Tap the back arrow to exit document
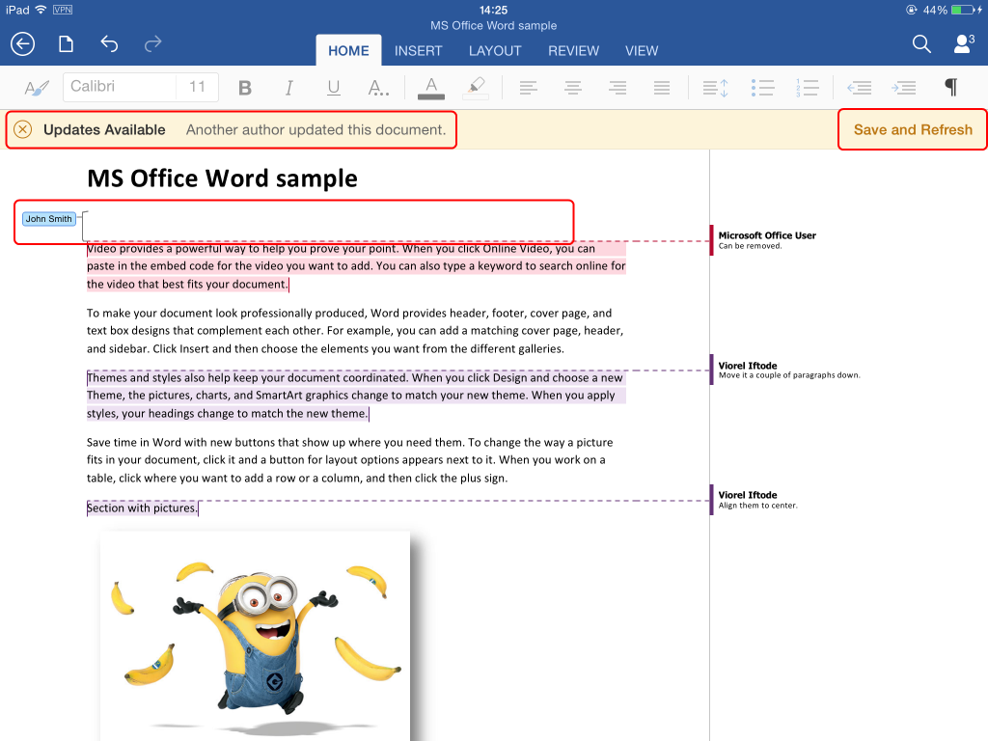The image size is (988, 741). (22, 43)
